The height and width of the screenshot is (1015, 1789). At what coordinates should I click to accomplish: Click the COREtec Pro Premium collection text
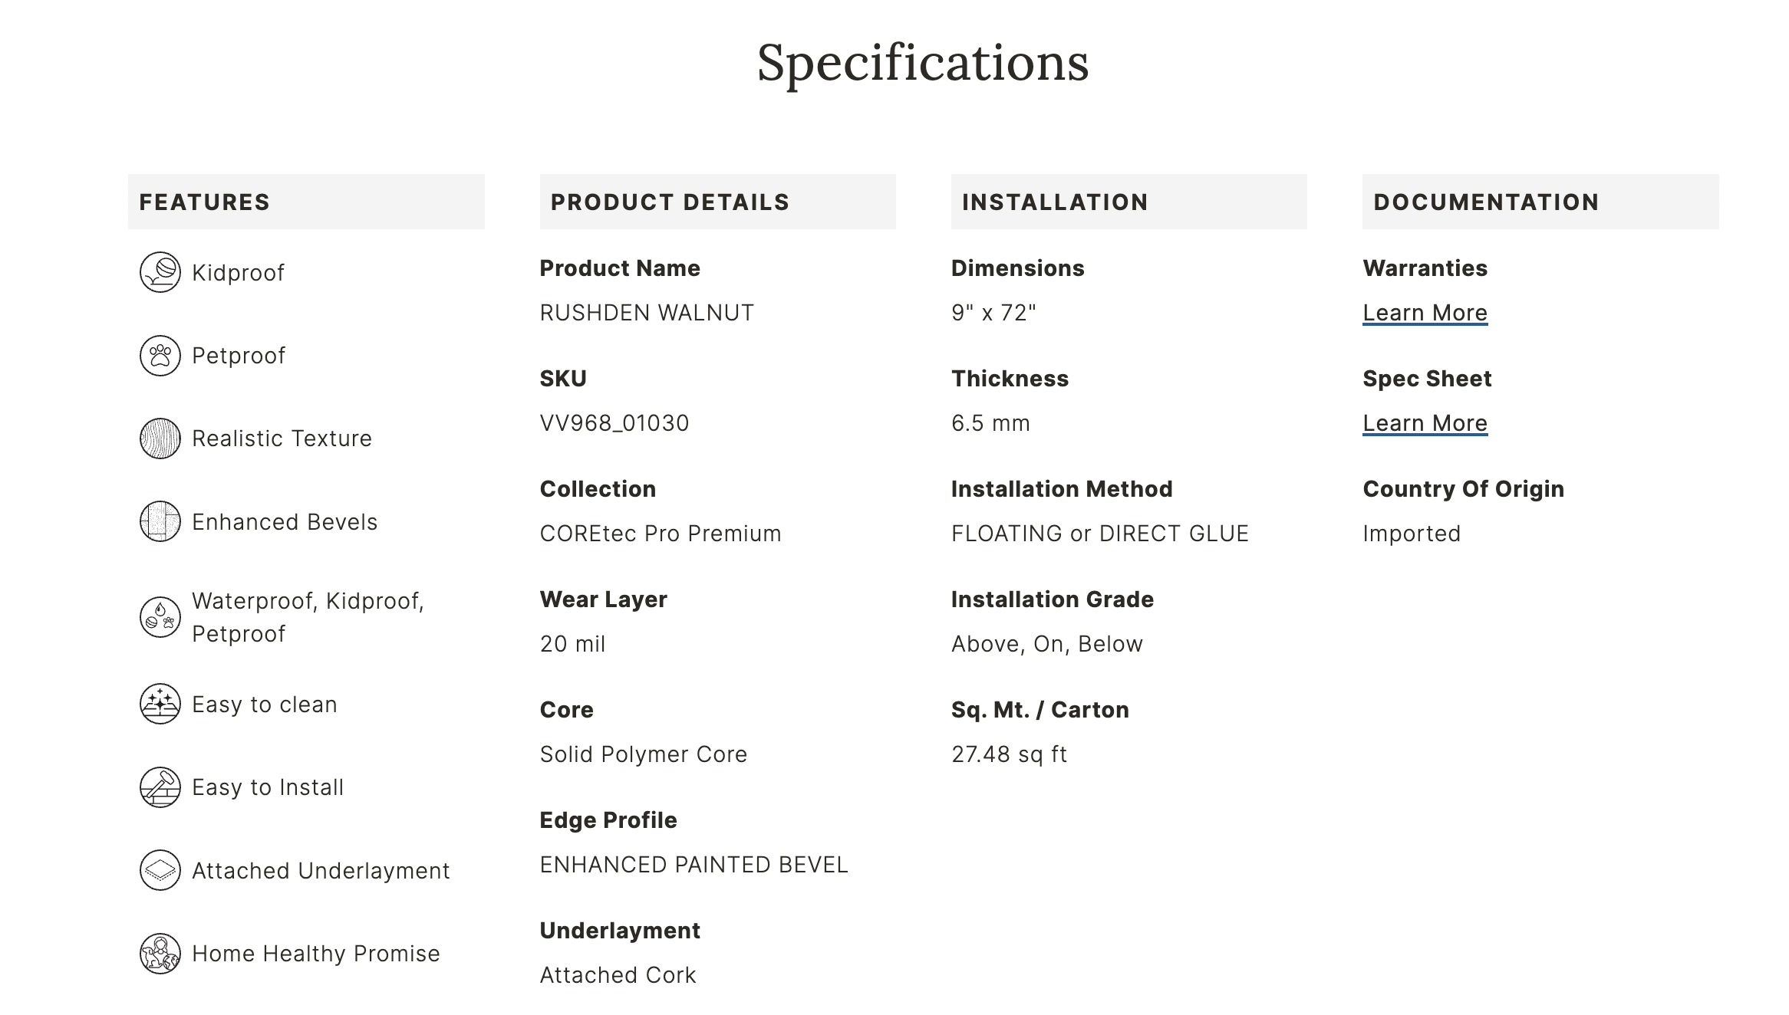pyautogui.click(x=661, y=534)
